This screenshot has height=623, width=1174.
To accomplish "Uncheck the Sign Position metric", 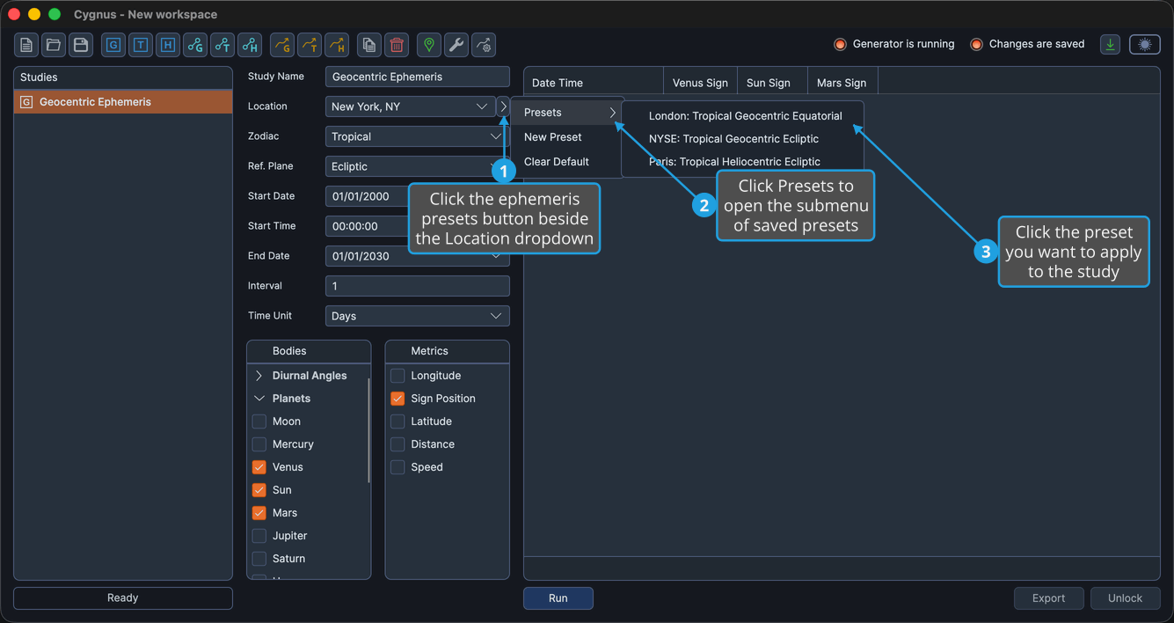I will click(397, 399).
